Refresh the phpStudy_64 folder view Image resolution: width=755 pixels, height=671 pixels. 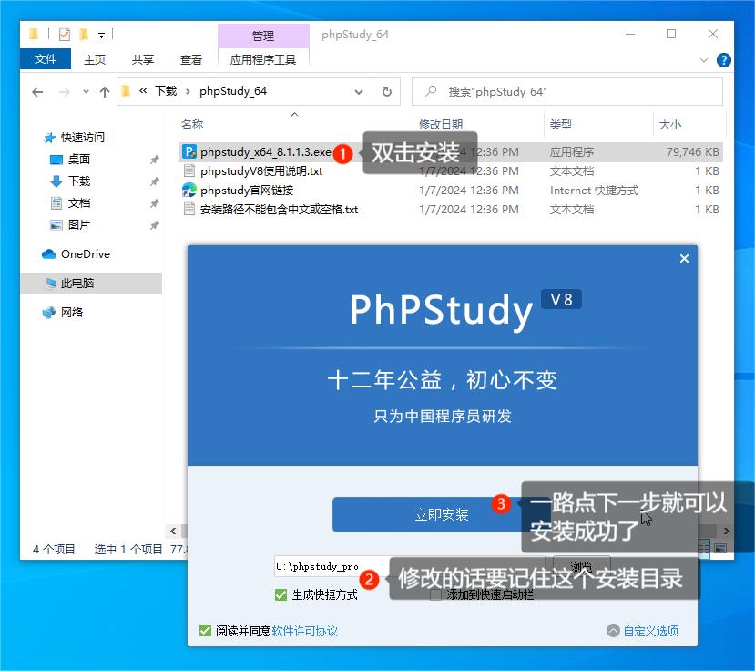point(387,91)
